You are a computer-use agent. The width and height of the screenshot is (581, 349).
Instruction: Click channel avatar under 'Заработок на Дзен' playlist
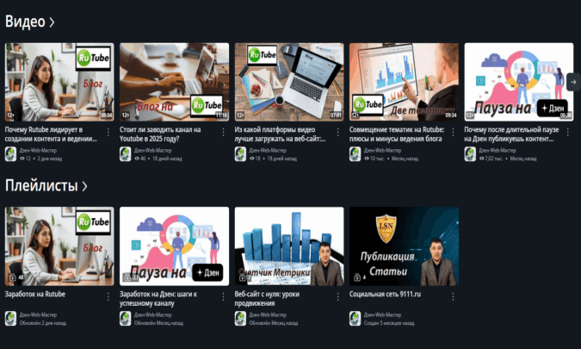click(126, 318)
